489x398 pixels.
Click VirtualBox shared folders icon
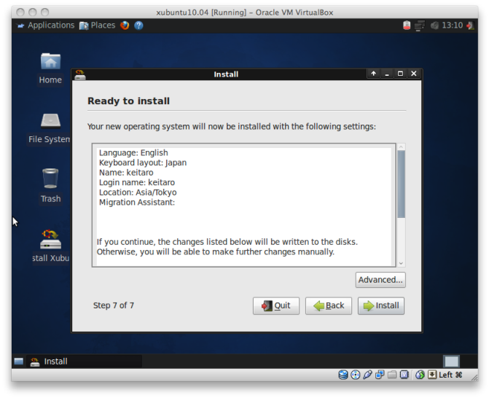pyautogui.click(x=392, y=375)
